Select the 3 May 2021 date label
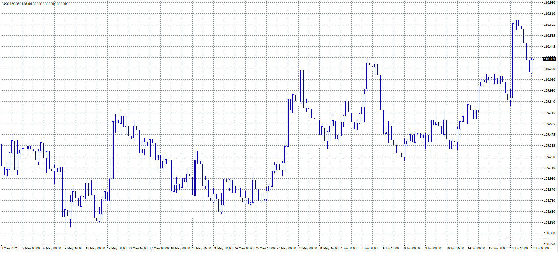The image size is (558, 253). click(10, 248)
